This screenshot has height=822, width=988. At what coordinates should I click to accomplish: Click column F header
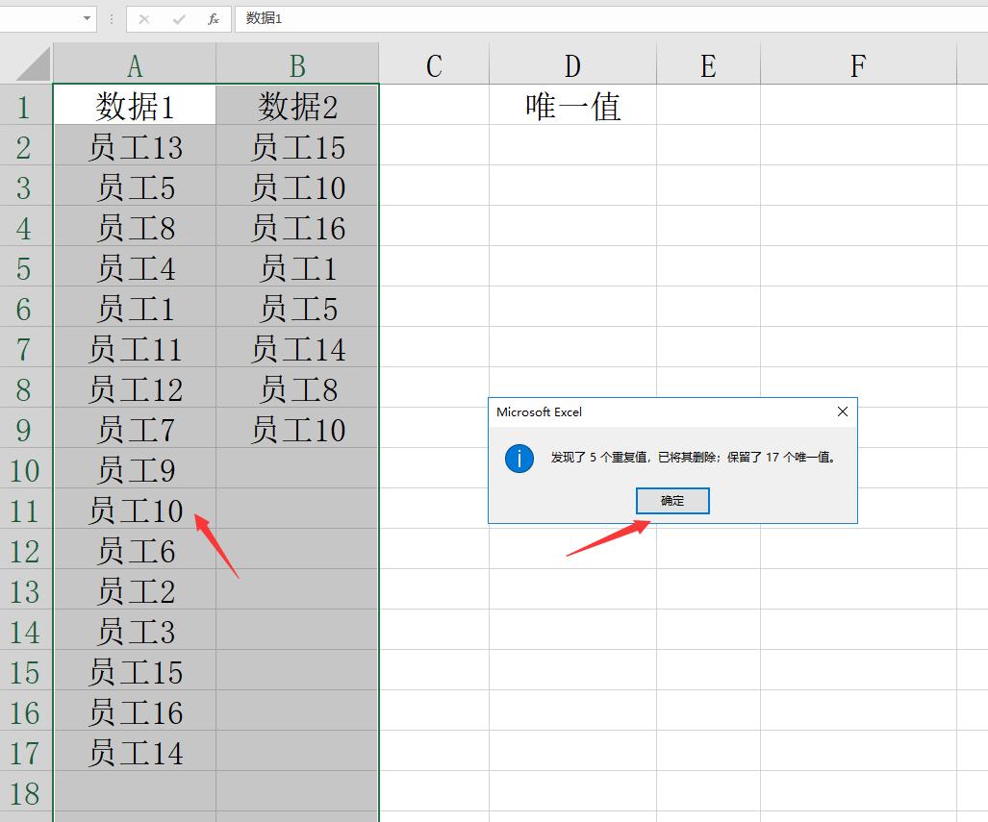857,65
